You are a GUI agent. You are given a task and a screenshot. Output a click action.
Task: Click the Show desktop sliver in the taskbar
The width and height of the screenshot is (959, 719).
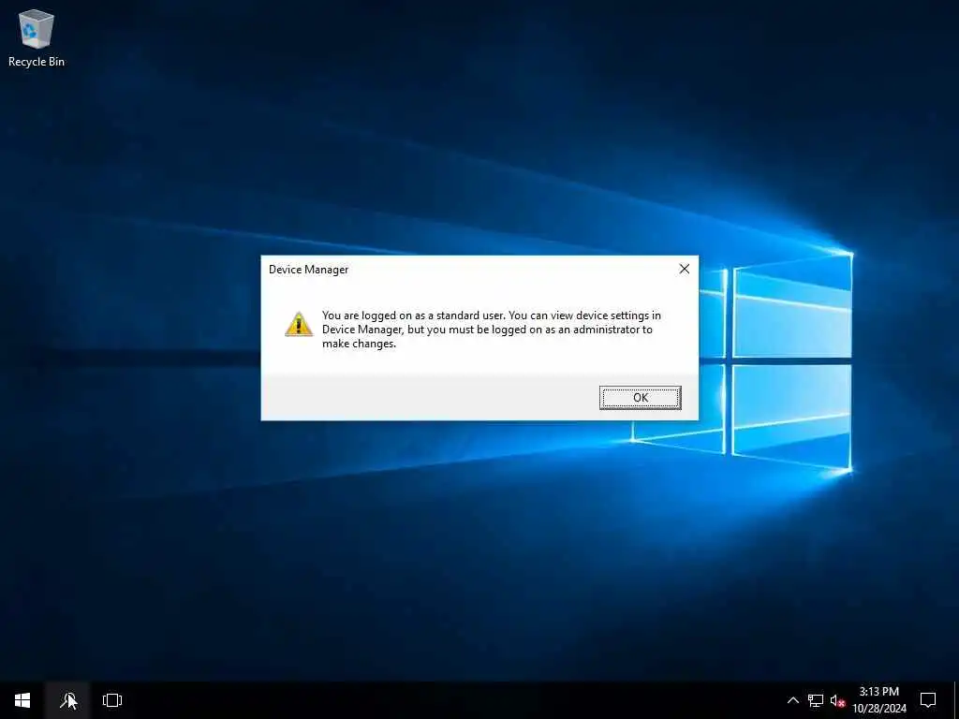tap(956, 700)
